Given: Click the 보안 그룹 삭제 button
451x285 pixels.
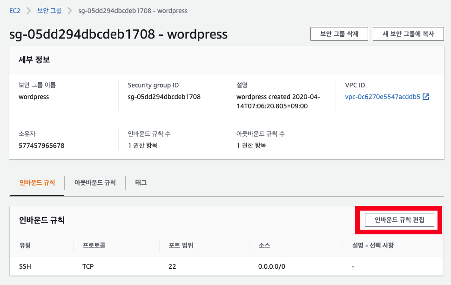Looking at the screenshot, I should pos(339,34).
